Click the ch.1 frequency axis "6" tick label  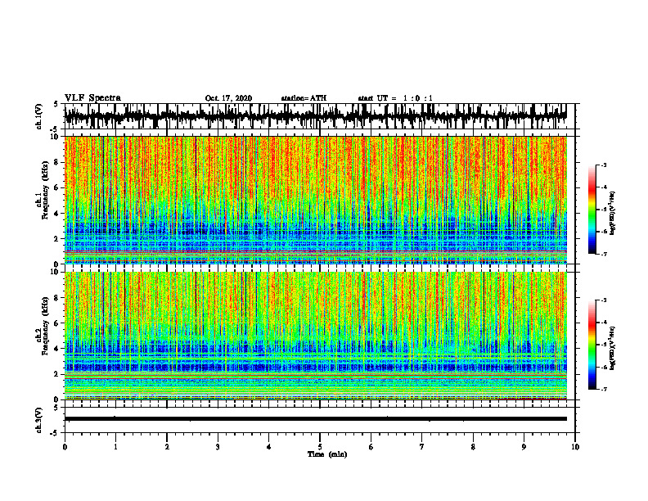click(x=56, y=187)
